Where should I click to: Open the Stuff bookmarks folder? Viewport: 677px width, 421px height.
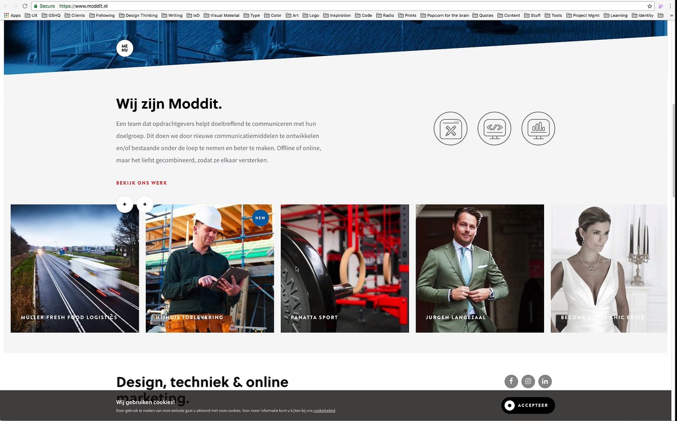(532, 15)
